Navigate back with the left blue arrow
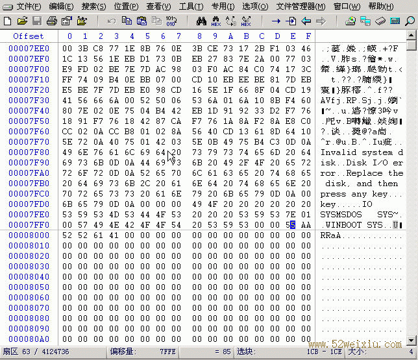This screenshot has width=418, height=360. (306, 21)
